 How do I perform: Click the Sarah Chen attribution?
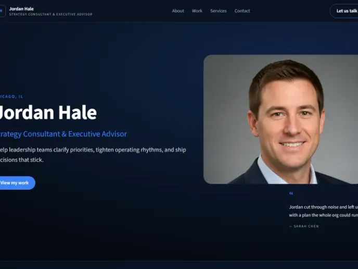pos(304,226)
